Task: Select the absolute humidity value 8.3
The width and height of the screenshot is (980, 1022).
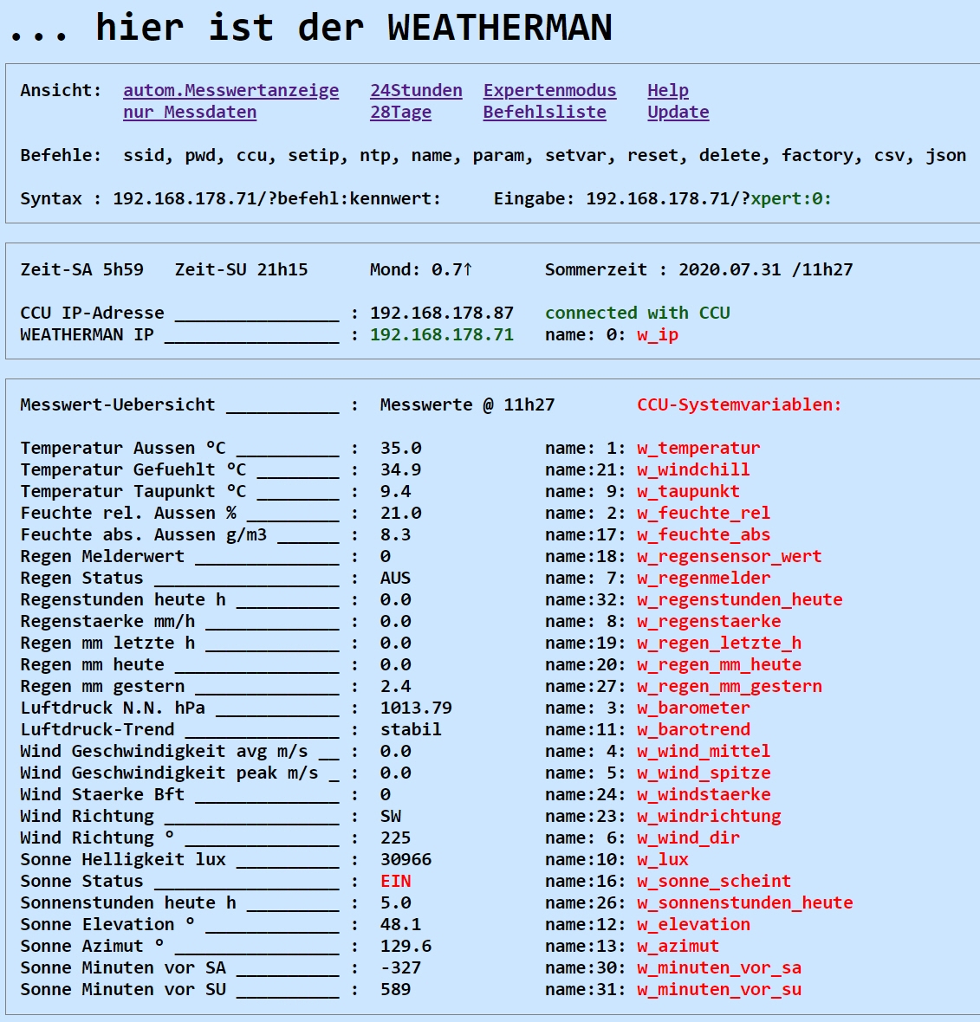Action: (395, 535)
